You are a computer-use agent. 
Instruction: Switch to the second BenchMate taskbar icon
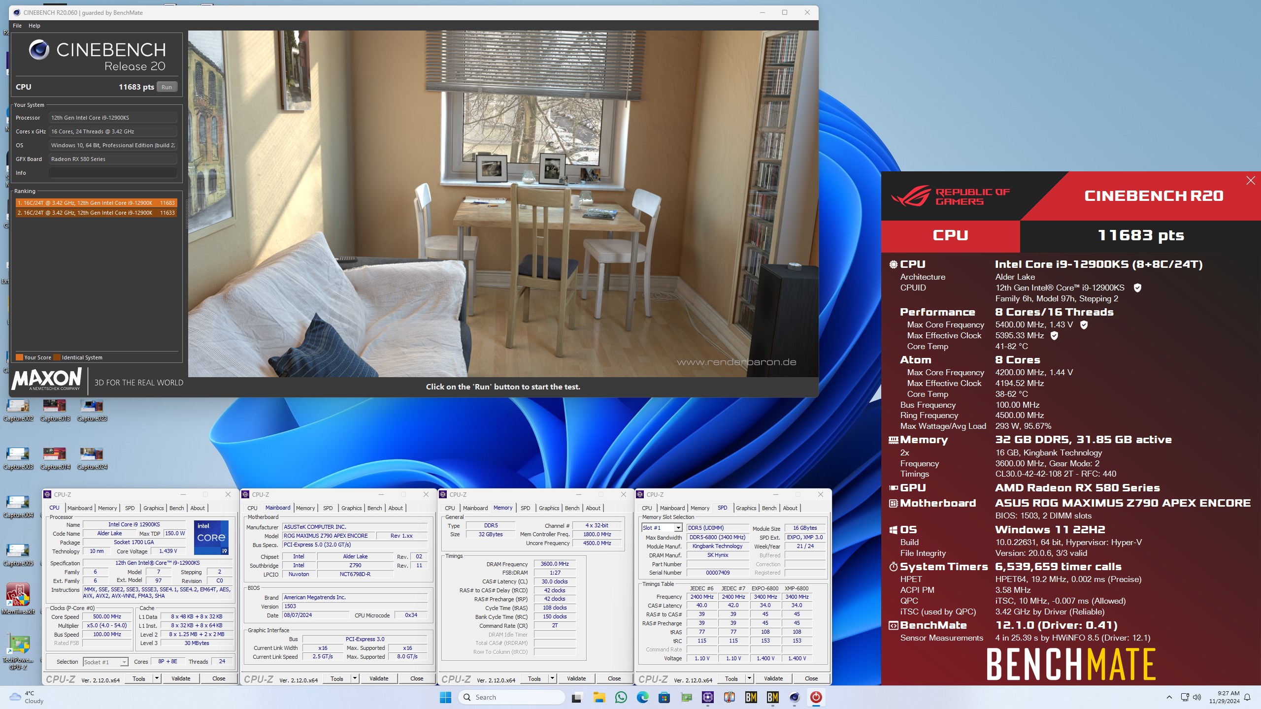(x=773, y=697)
